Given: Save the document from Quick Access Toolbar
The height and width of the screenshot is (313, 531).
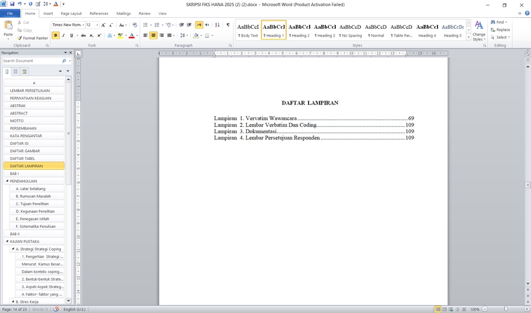Looking at the screenshot, I should click(12, 4).
